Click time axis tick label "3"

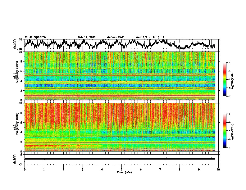(83, 170)
